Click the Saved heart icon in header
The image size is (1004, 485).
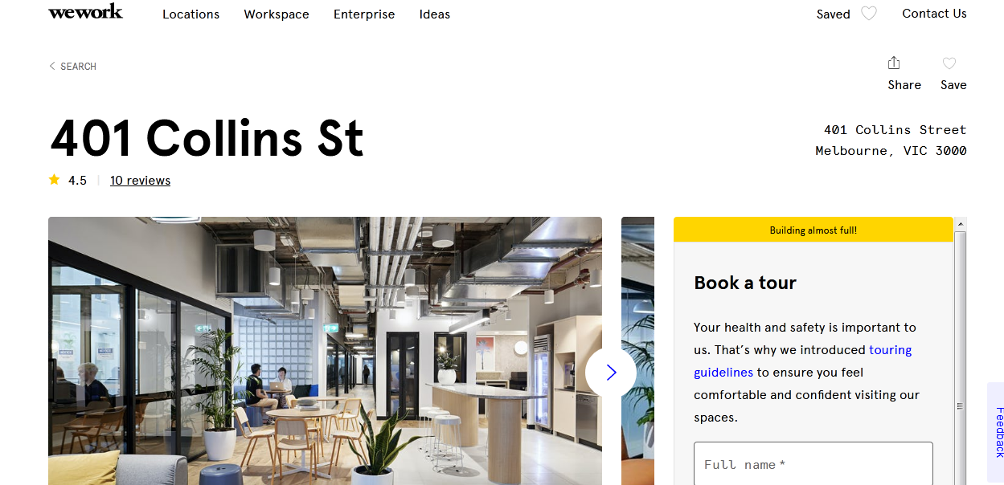pos(869,14)
